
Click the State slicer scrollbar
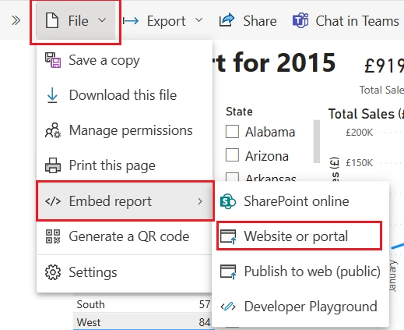316,141
